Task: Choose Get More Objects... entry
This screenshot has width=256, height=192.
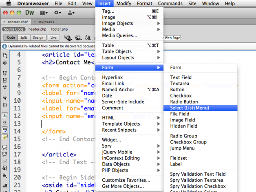Action: click(129, 186)
